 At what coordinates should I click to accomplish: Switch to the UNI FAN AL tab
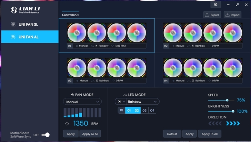[x=30, y=37]
